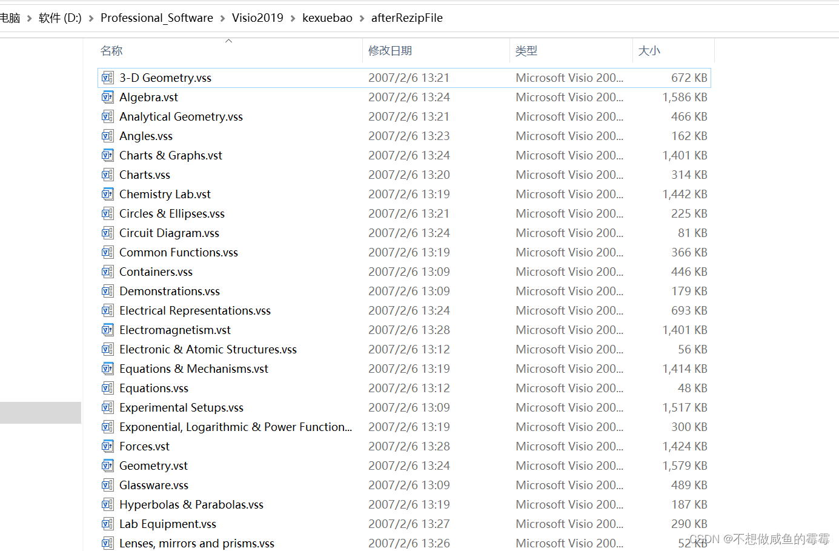Expand breadcrumb chevron after kexuebao
839x551 pixels.
pos(362,18)
